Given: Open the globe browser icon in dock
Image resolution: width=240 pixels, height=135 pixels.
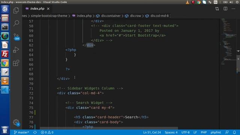Looking at the screenshot, I should click(x=5, y=36).
